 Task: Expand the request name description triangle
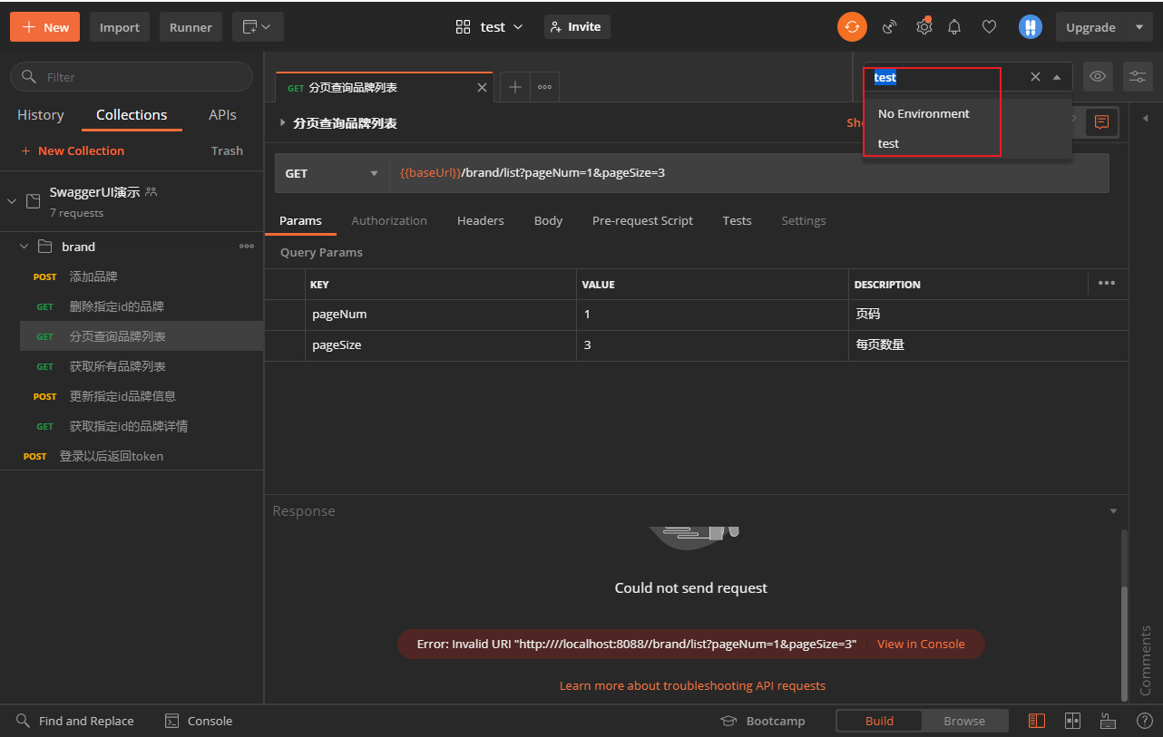[283, 122]
